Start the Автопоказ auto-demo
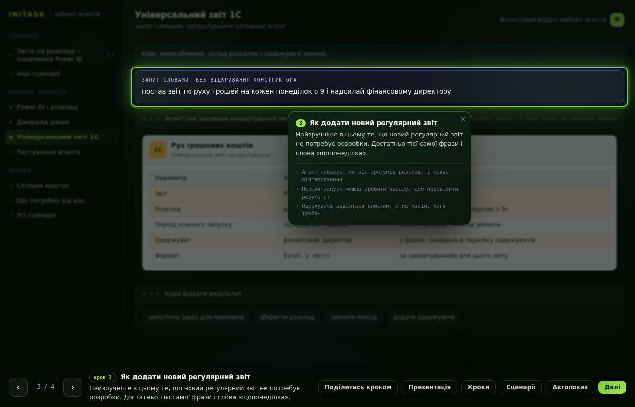 click(570, 387)
